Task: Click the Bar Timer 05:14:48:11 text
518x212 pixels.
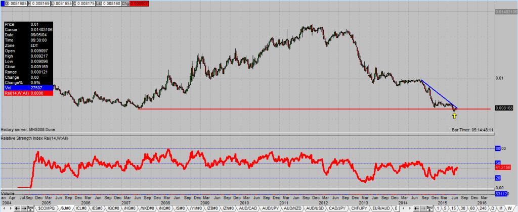Action: (472, 130)
